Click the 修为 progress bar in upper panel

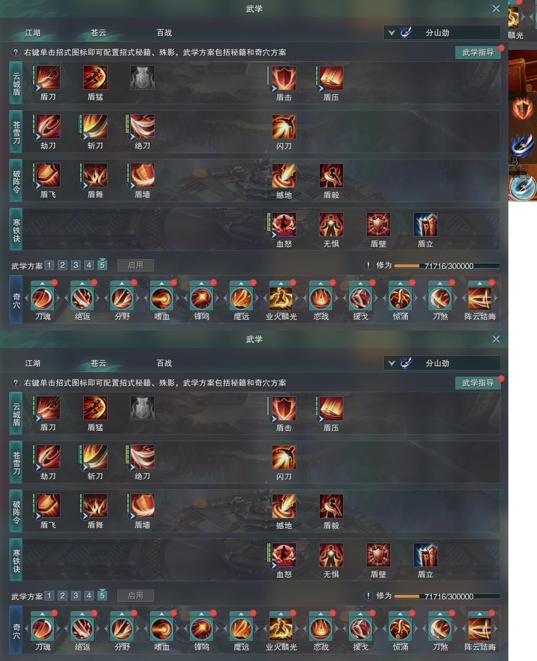[446, 266]
